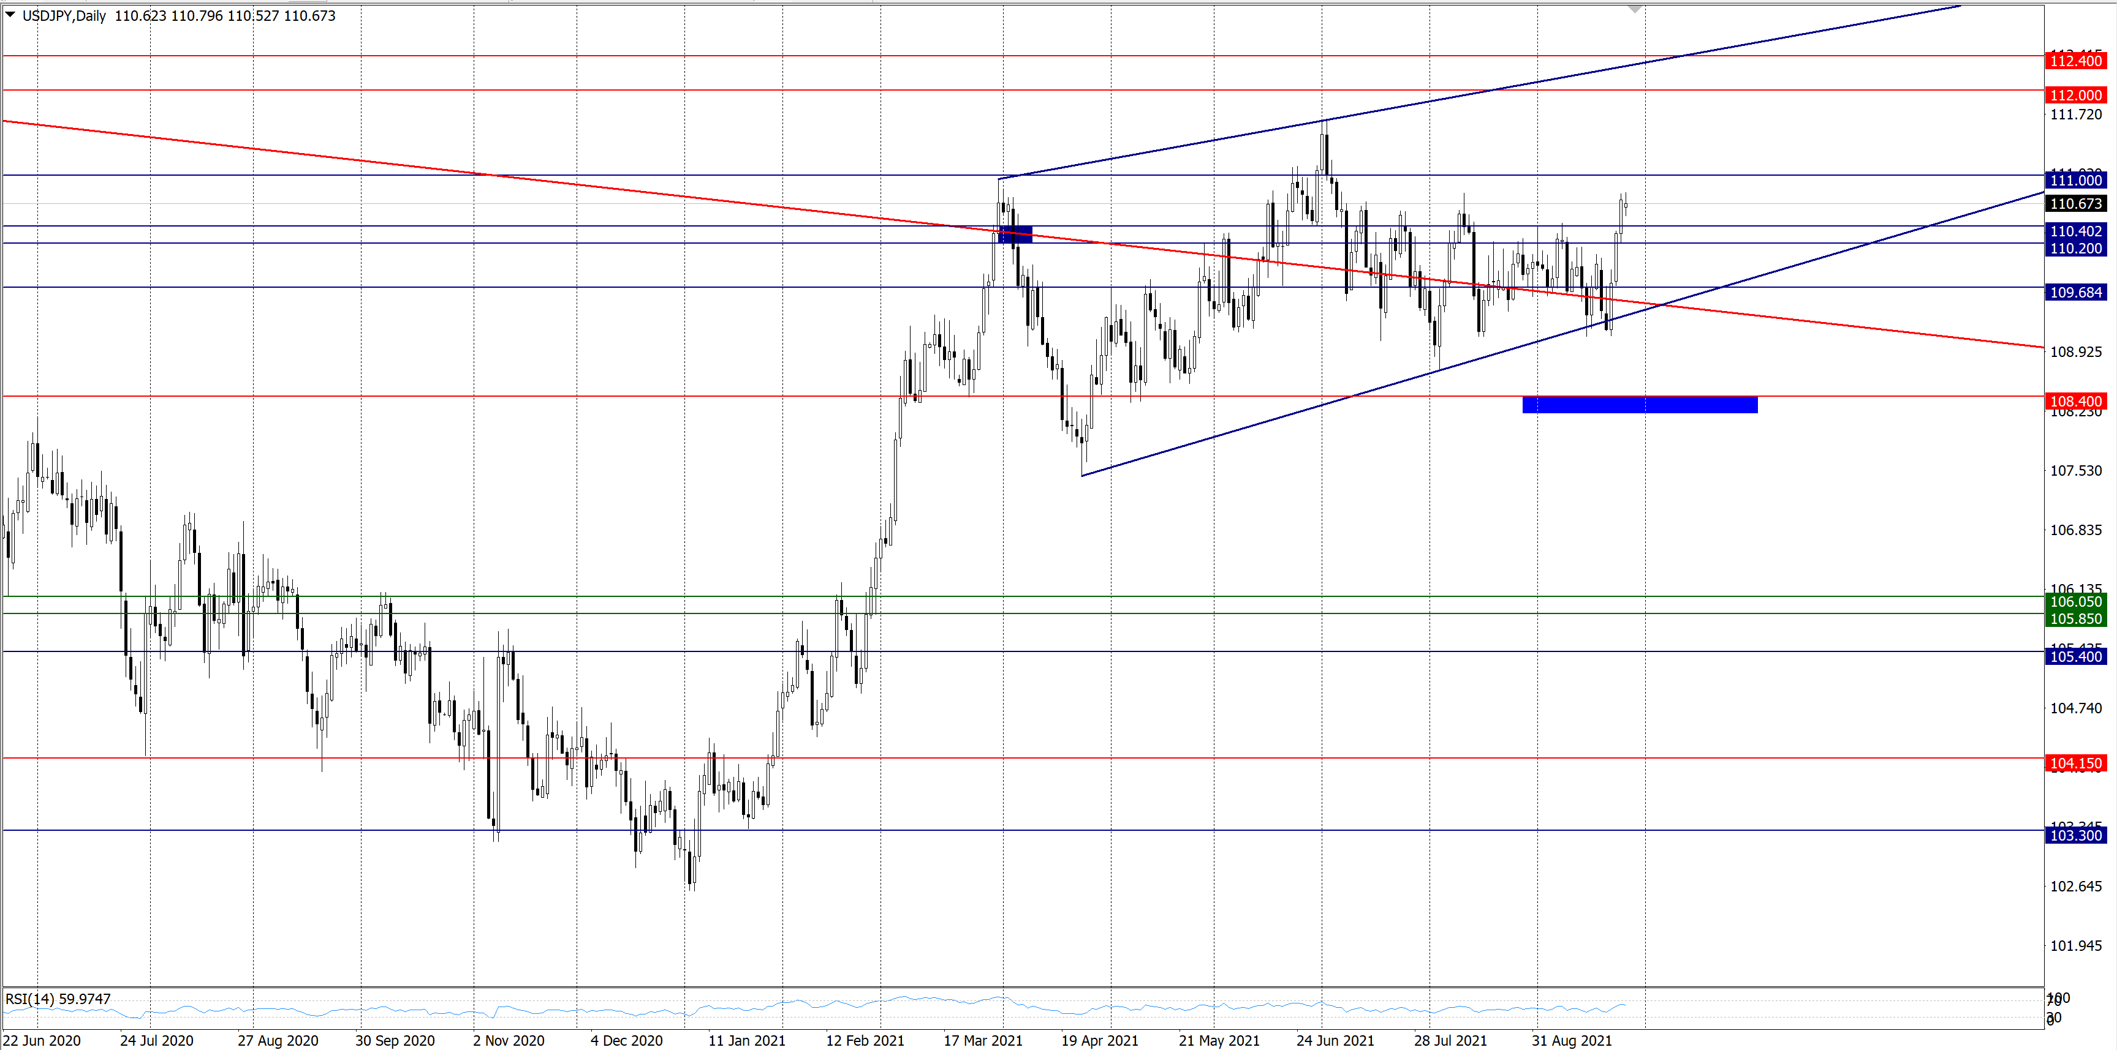Click the blue 103.300 price label
Screen dimensions: 2117x1050
[2075, 835]
